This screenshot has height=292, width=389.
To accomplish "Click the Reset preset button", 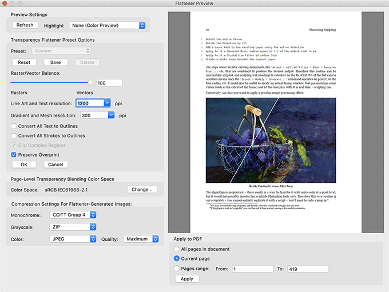I will coord(24,62).
